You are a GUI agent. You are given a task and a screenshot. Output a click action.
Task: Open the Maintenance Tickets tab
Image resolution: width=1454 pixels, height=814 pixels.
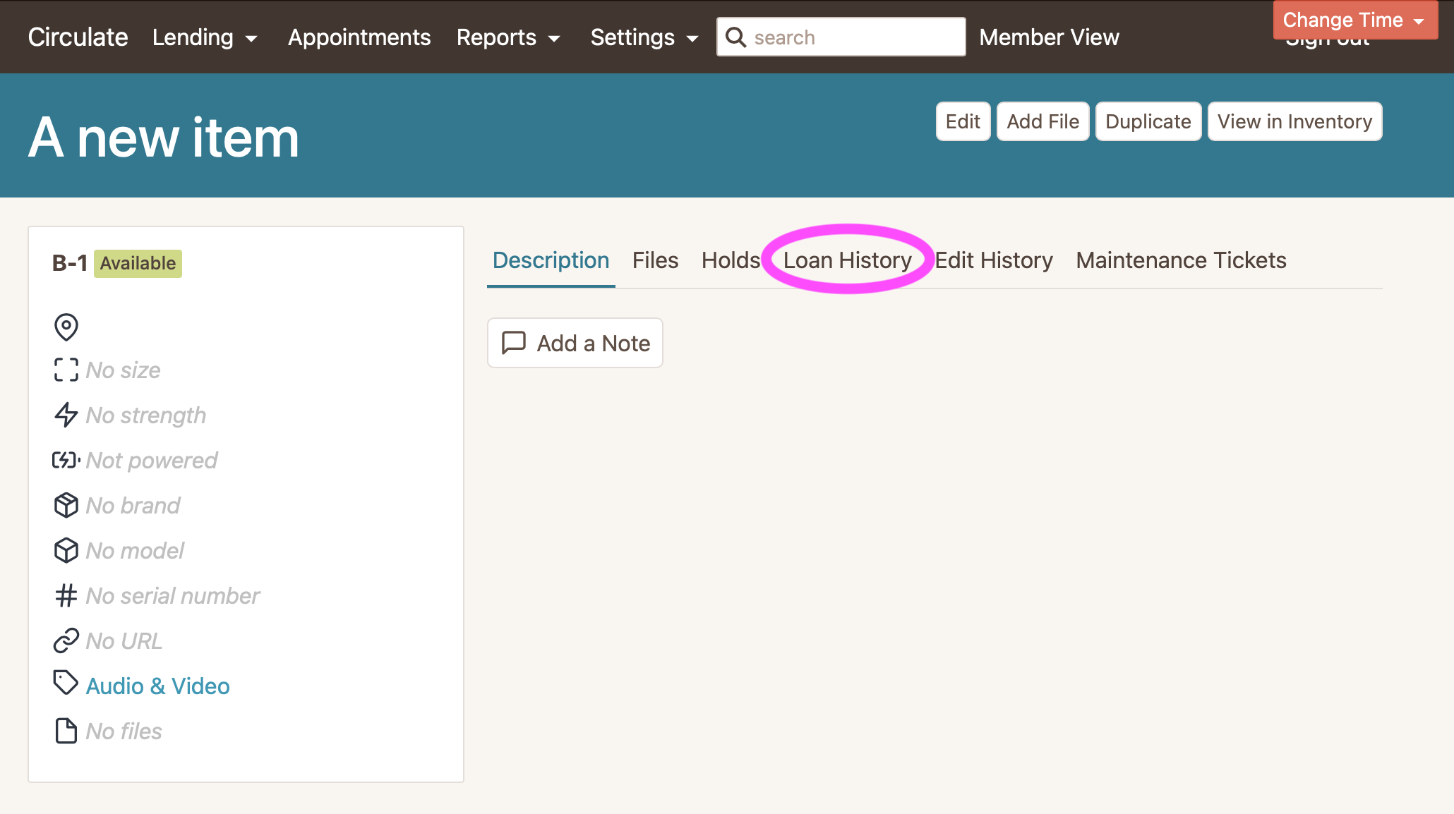point(1181,260)
